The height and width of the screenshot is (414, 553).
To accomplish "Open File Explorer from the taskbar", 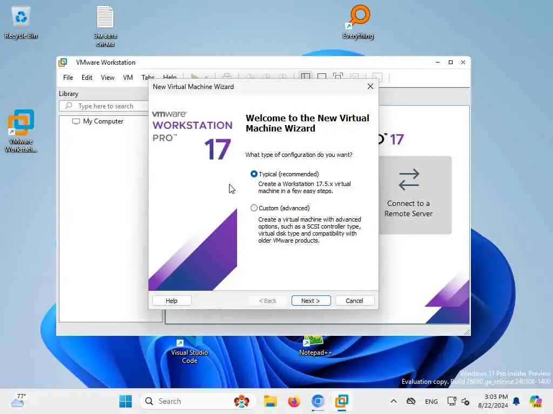I will (271, 401).
